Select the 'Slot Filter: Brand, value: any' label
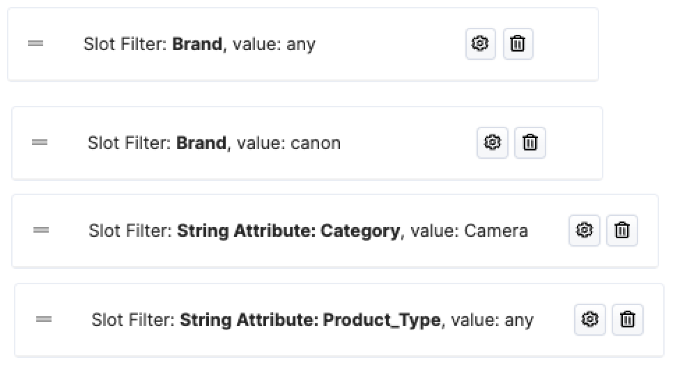 pos(199,44)
